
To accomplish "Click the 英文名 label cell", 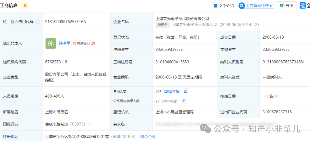I will (131, 124).
